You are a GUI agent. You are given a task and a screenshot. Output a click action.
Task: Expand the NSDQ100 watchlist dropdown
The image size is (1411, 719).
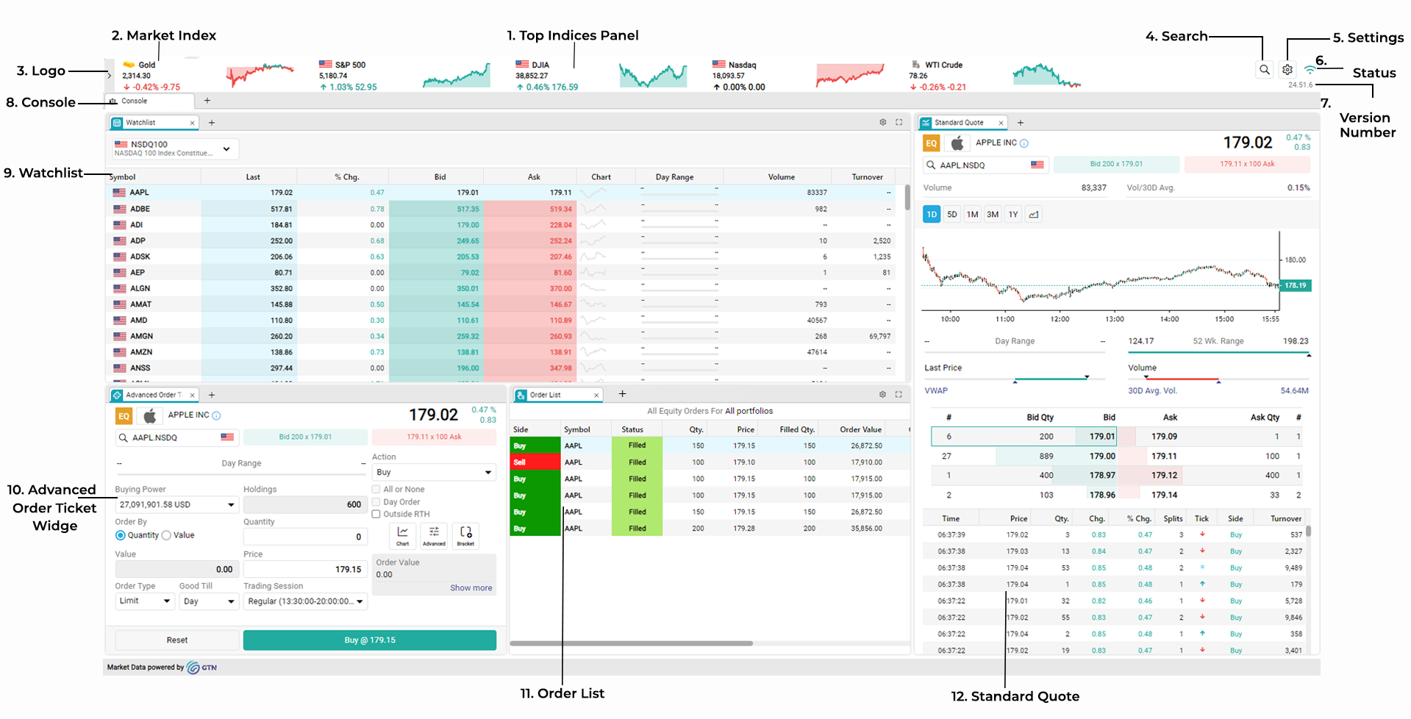226,149
